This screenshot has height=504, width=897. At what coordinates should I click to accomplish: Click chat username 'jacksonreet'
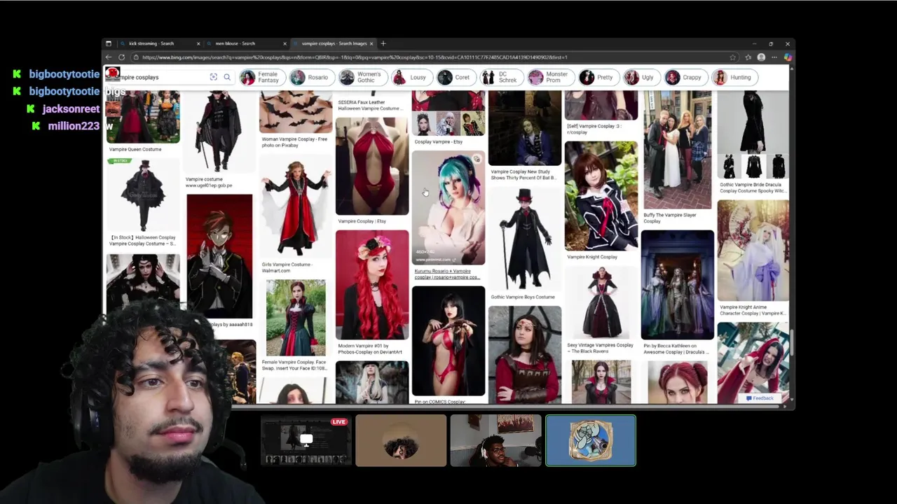click(x=71, y=108)
